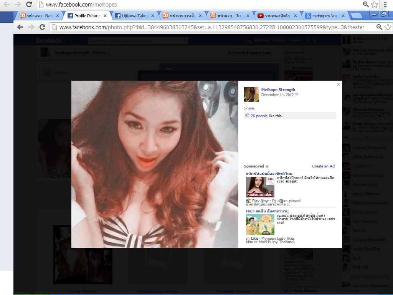Screen dimensions: 393x295
Task: Reload the page using the refresh icon
Action: click(43, 27)
